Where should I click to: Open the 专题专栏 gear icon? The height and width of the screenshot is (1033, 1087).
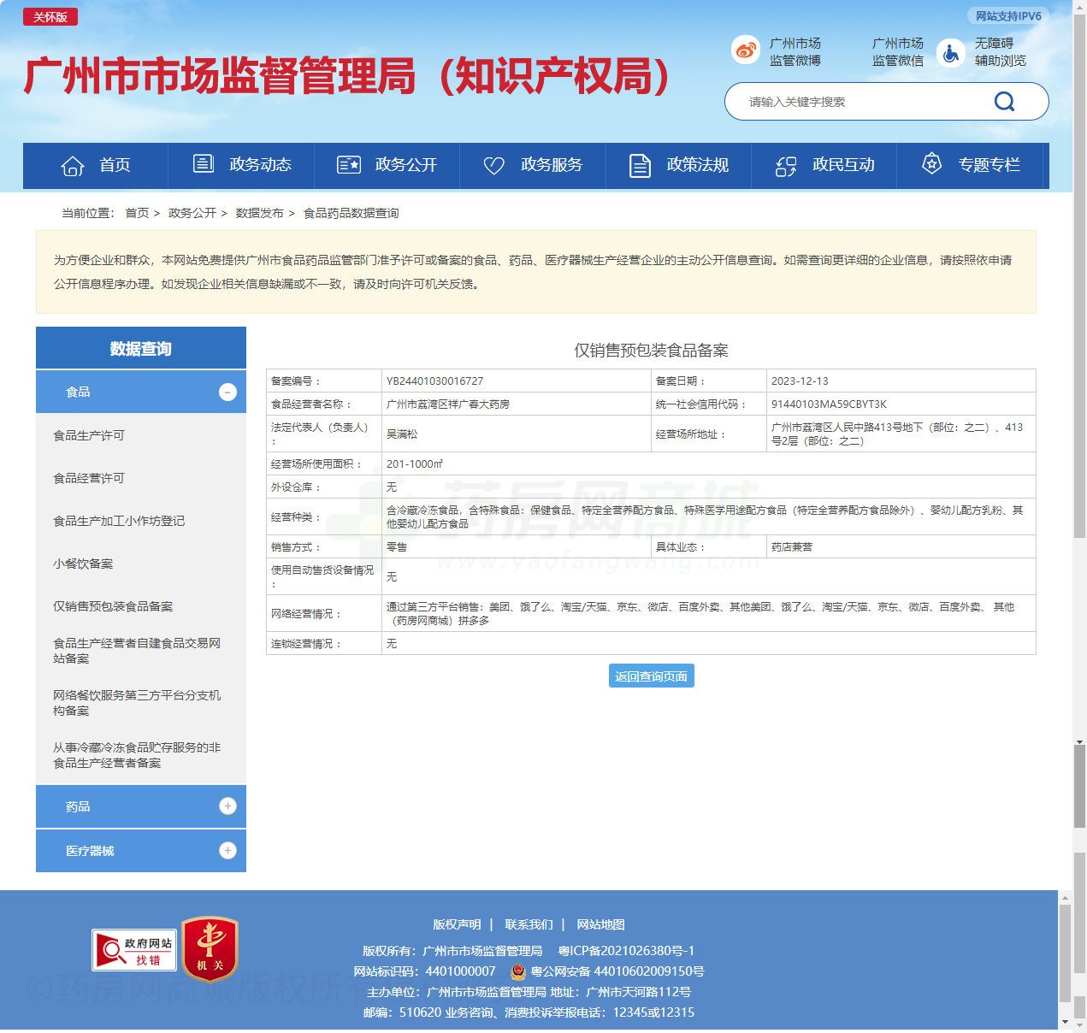point(930,165)
